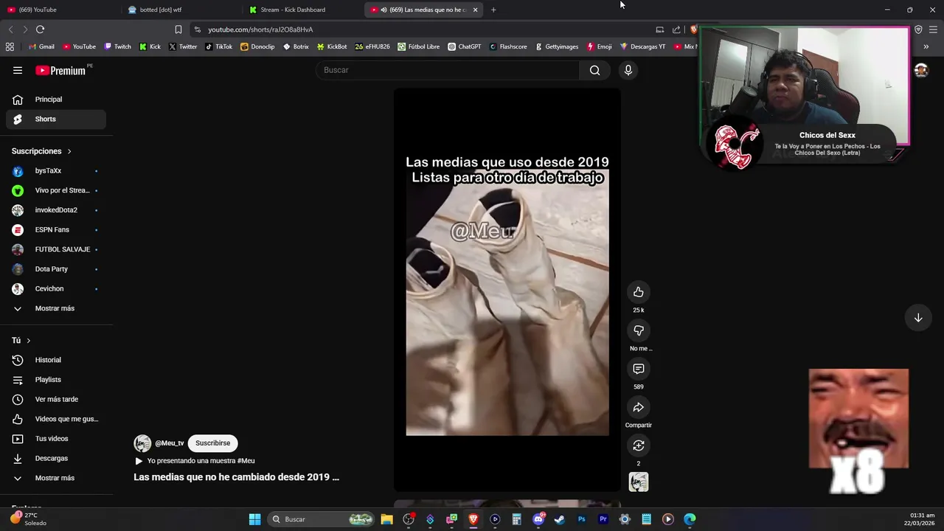This screenshot has width=944, height=531.
Task: Bookmark this page with bookmark icon
Action: tap(178, 29)
